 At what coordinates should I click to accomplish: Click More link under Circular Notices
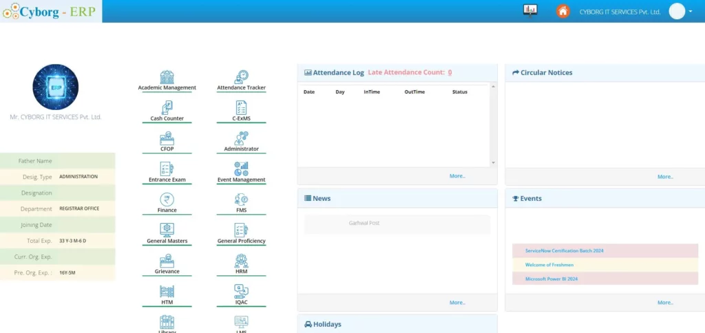click(x=665, y=177)
